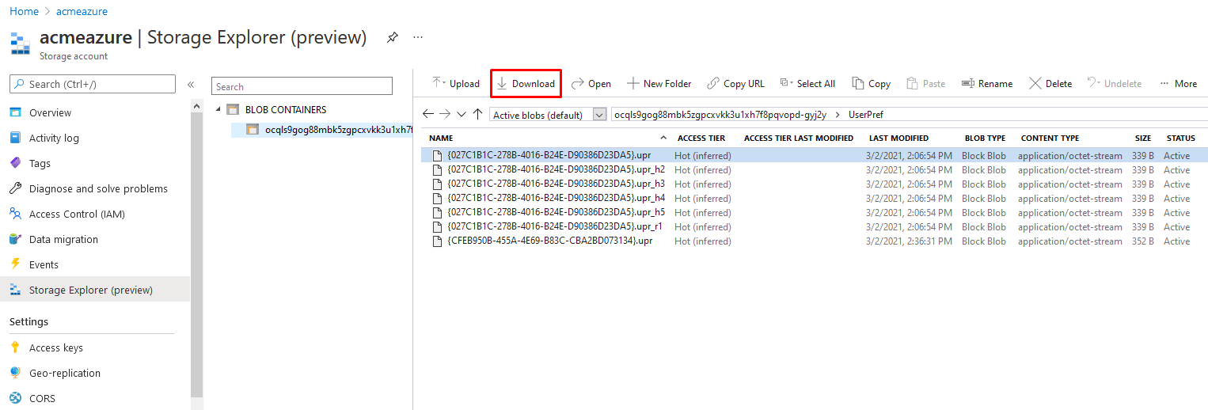Image resolution: width=1208 pixels, height=410 pixels.
Task: Click the back navigation arrow
Action: [428, 114]
